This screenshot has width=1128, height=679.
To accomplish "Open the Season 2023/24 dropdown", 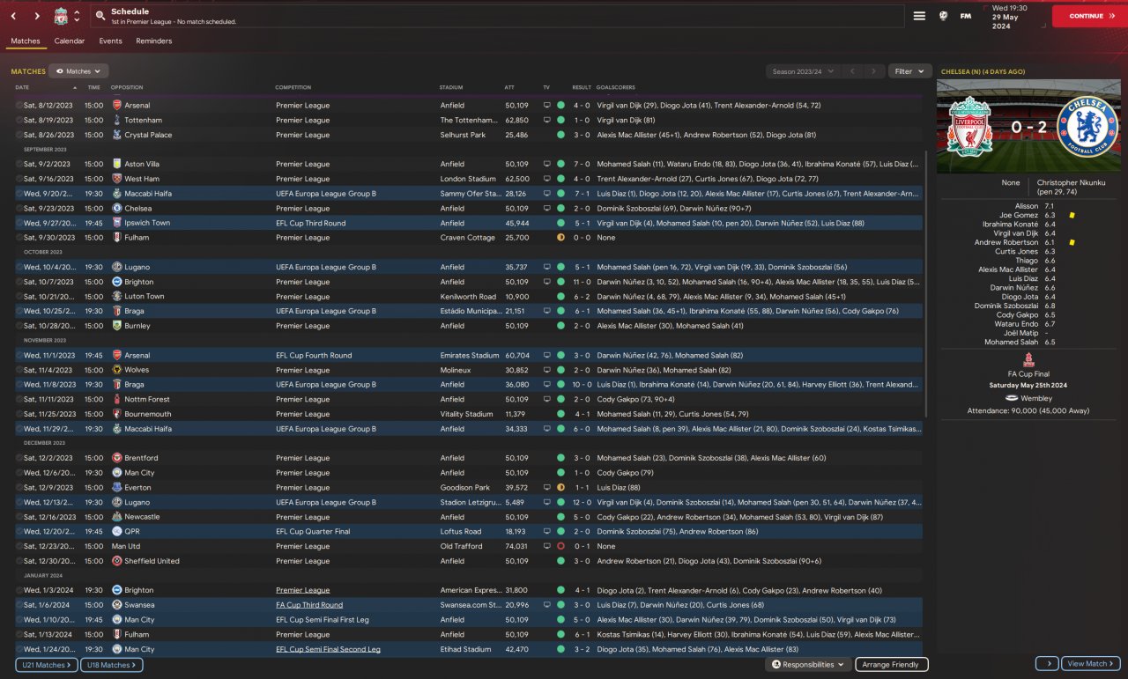I will 802,71.
